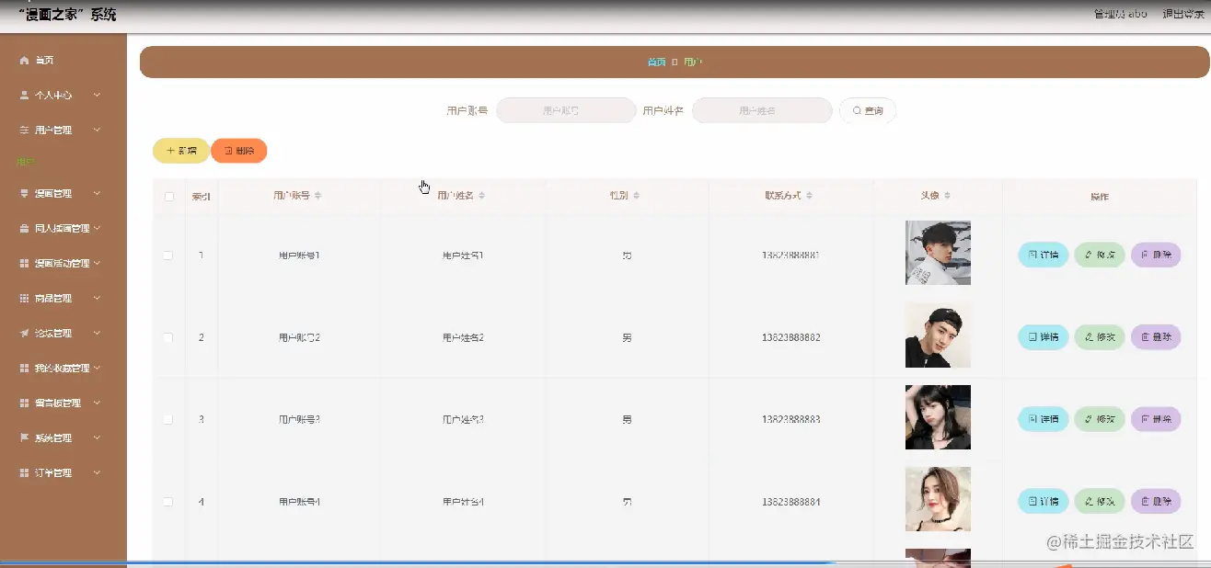Viewport: 1211px width, 568px height.
Task: Expand 我的收藏管理 with its chevron
Action: click(x=97, y=369)
